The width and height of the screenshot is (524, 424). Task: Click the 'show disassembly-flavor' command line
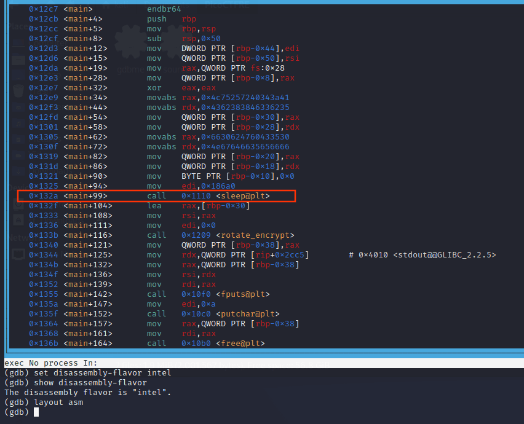(76, 383)
